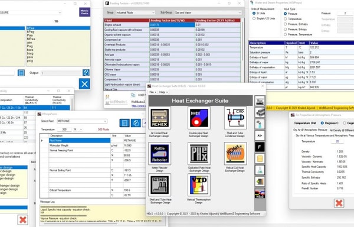This screenshot has height=227, width=354.
Task: Open Gasketed Plate Heat Exchanger (PHEx) icon
Action: pyautogui.click(x=199, y=154)
